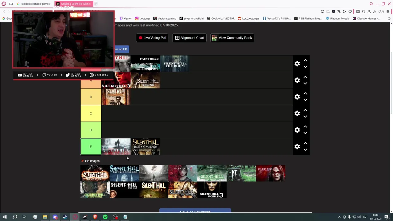Pick the Silent Hill Mobile 3 image
This screenshot has width=393, height=221.
pos(212,190)
